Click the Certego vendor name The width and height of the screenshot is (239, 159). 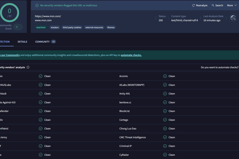124,120
